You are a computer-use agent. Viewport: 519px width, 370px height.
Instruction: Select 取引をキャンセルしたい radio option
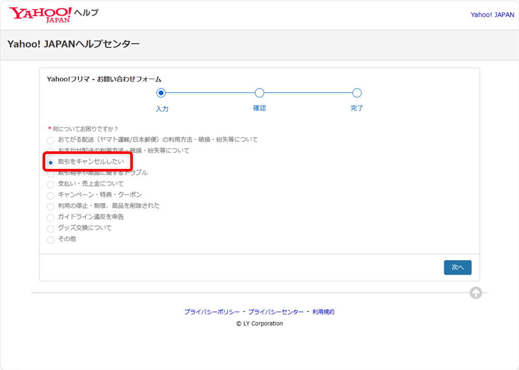51,163
